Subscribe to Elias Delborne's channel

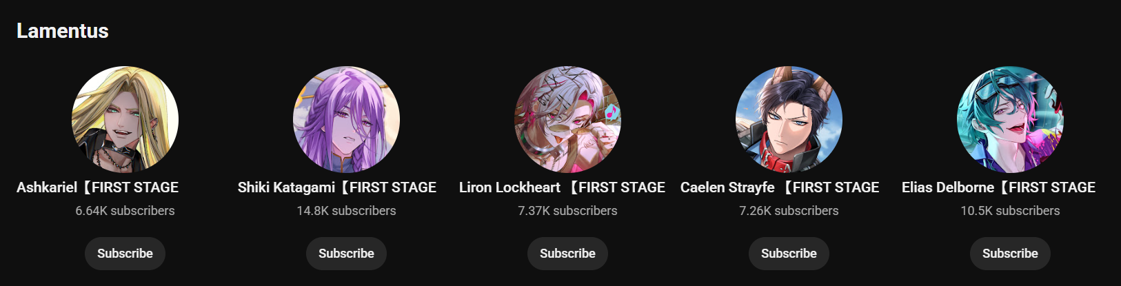click(1010, 254)
